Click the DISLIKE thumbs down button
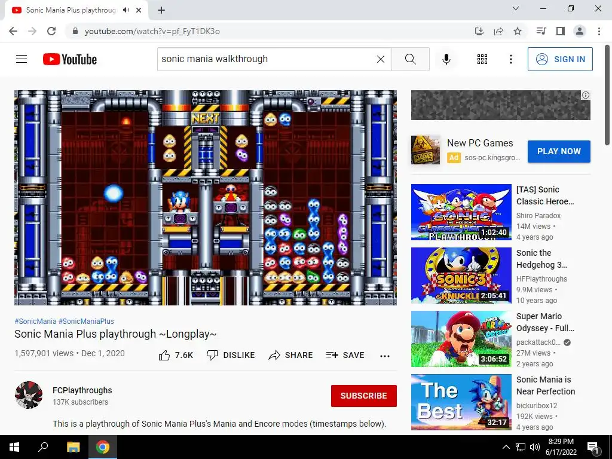 (x=231, y=355)
